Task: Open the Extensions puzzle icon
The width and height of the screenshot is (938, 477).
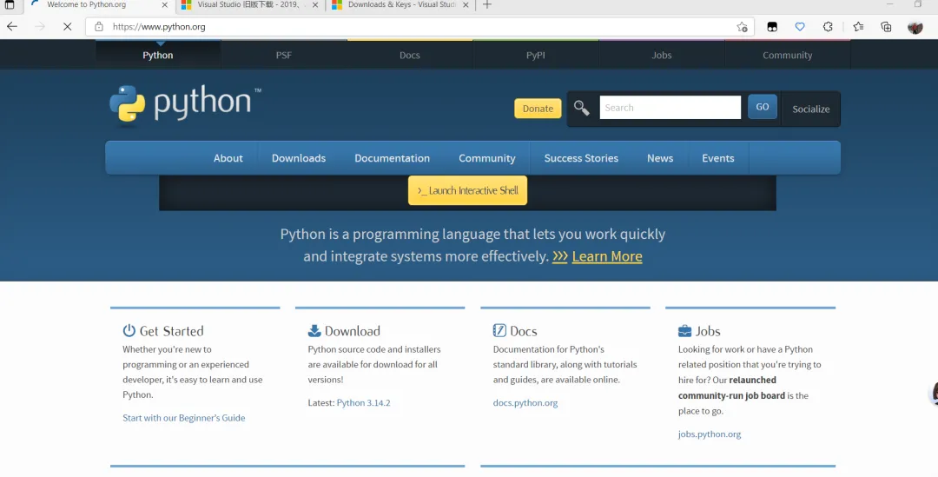Action: pos(828,27)
